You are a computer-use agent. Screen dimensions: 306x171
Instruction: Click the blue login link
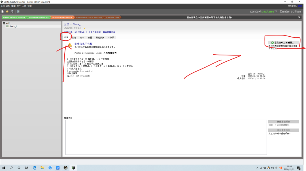click(300, 6)
